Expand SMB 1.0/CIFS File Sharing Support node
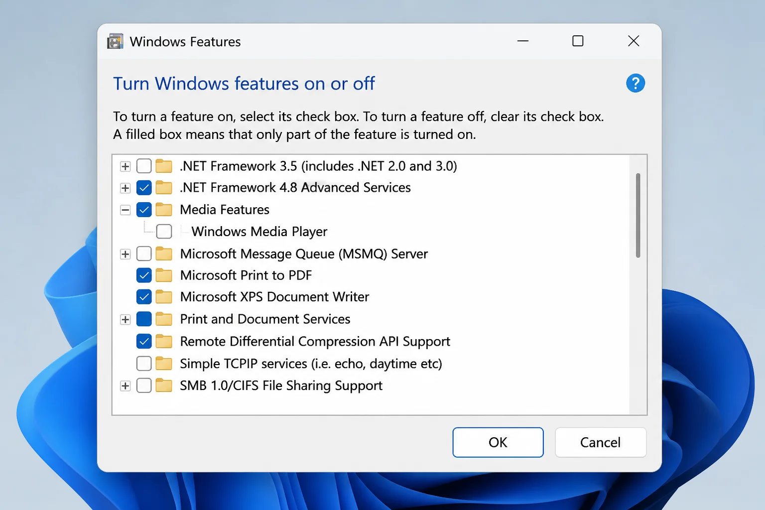 (x=126, y=386)
